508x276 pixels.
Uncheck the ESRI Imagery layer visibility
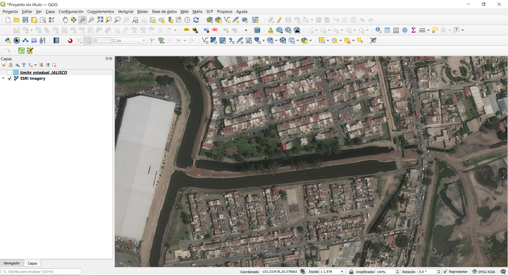point(10,78)
